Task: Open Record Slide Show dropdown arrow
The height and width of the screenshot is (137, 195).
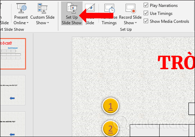Action: (136, 23)
